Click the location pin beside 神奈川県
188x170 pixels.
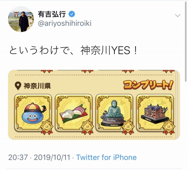[x=18, y=86]
